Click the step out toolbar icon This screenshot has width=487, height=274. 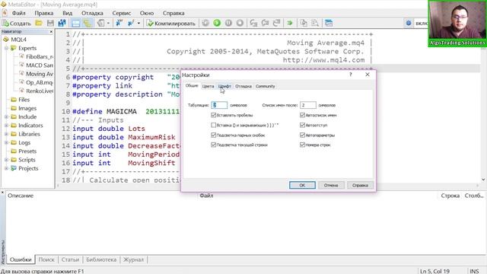pyautogui.click(x=276, y=23)
